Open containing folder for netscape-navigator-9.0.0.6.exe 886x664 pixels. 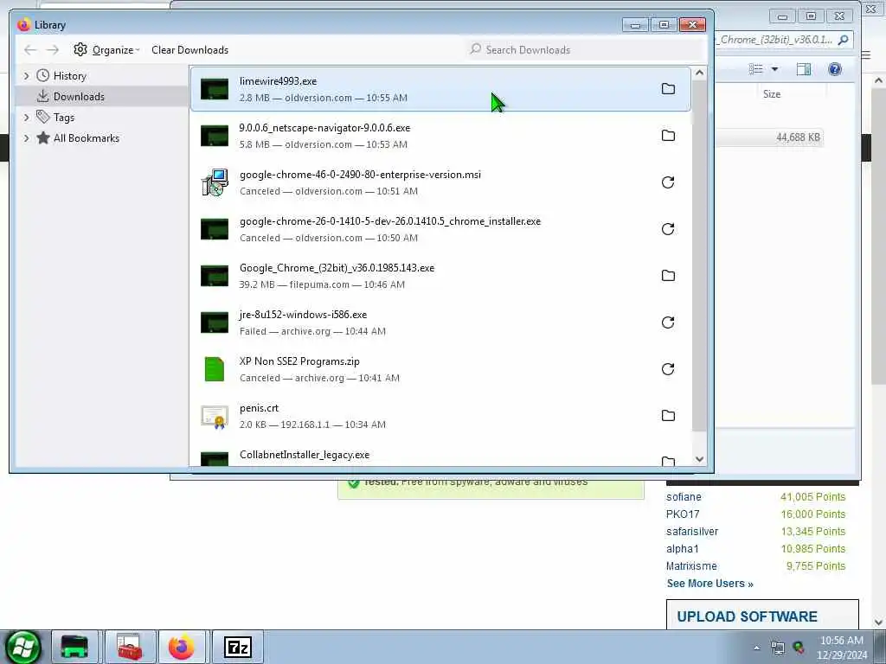coord(668,136)
